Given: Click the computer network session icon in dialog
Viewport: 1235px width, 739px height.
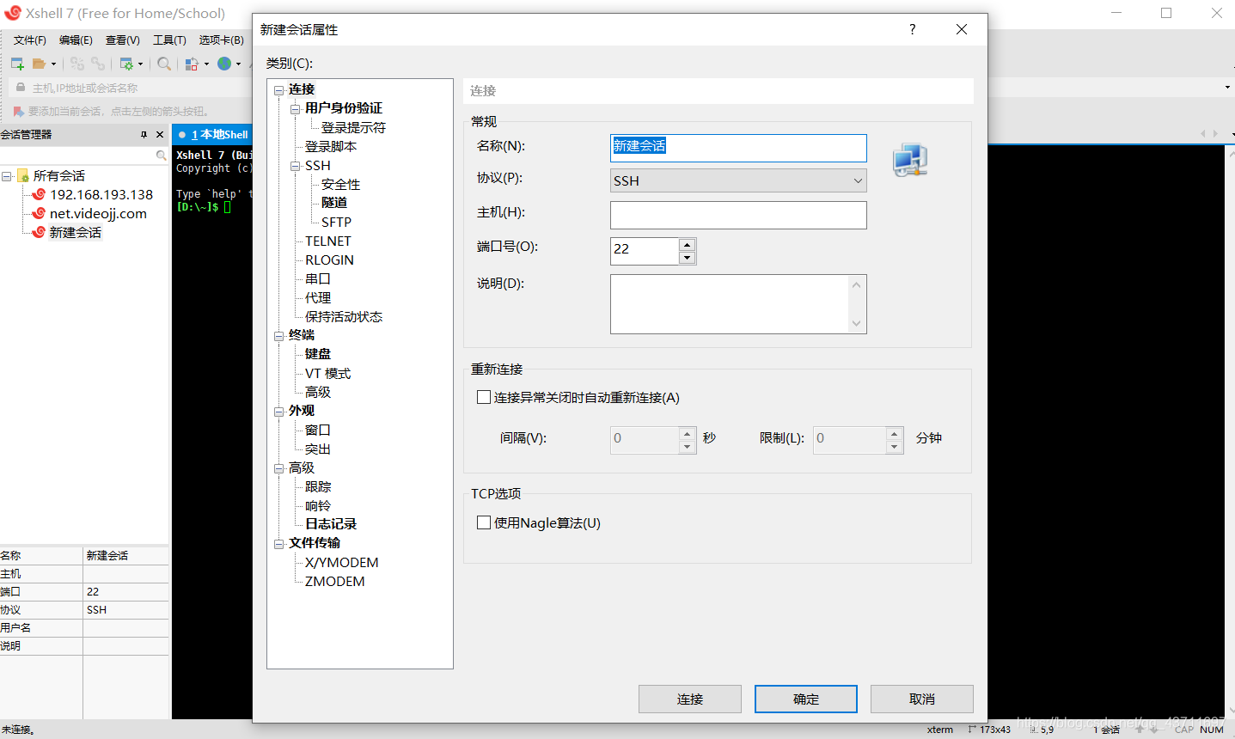Looking at the screenshot, I should point(910,161).
